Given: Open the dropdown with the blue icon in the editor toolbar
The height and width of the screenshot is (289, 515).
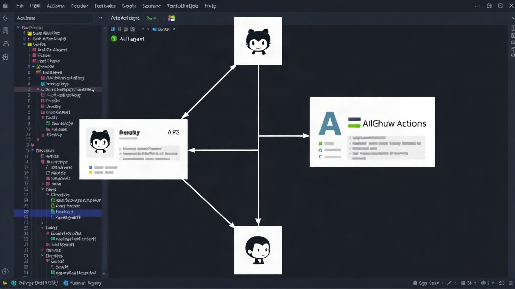Looking at the screenshot, I should 164,29.
